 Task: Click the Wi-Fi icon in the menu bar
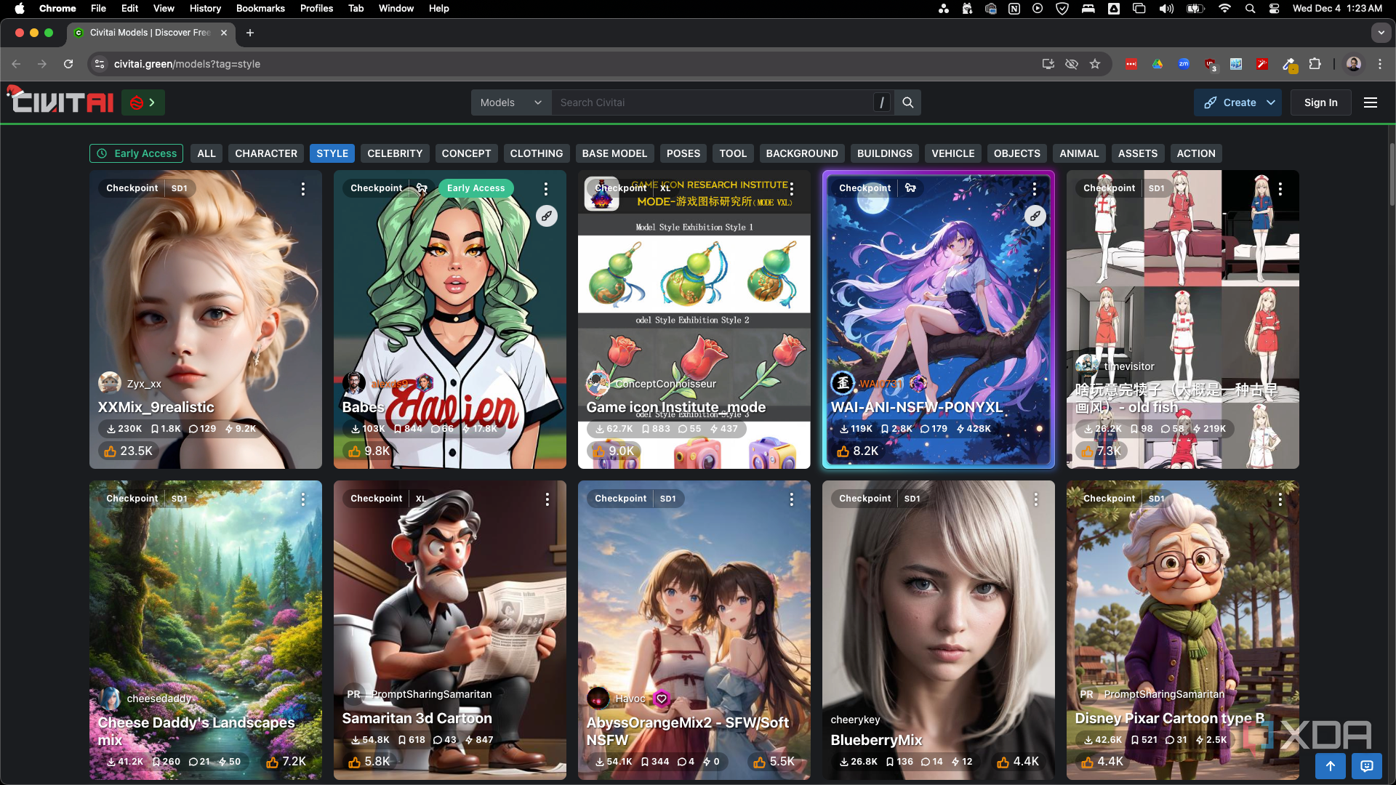1225,9
